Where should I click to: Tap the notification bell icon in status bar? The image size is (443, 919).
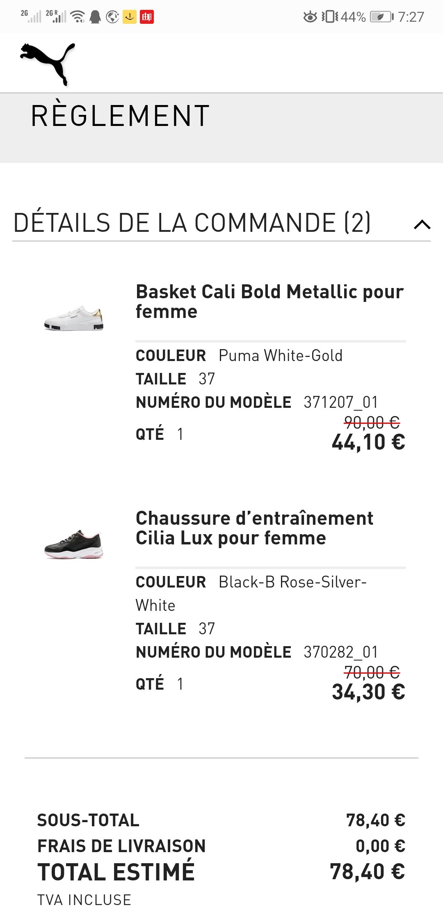[95, 17]
